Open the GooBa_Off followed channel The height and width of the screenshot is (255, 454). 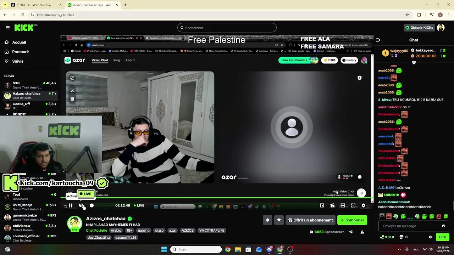tap(30, 106)
